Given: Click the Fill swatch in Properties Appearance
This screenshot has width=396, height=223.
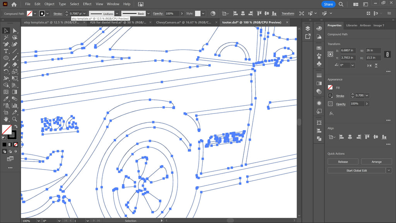Looking at the screenshot, I should [x=330, y=87].
